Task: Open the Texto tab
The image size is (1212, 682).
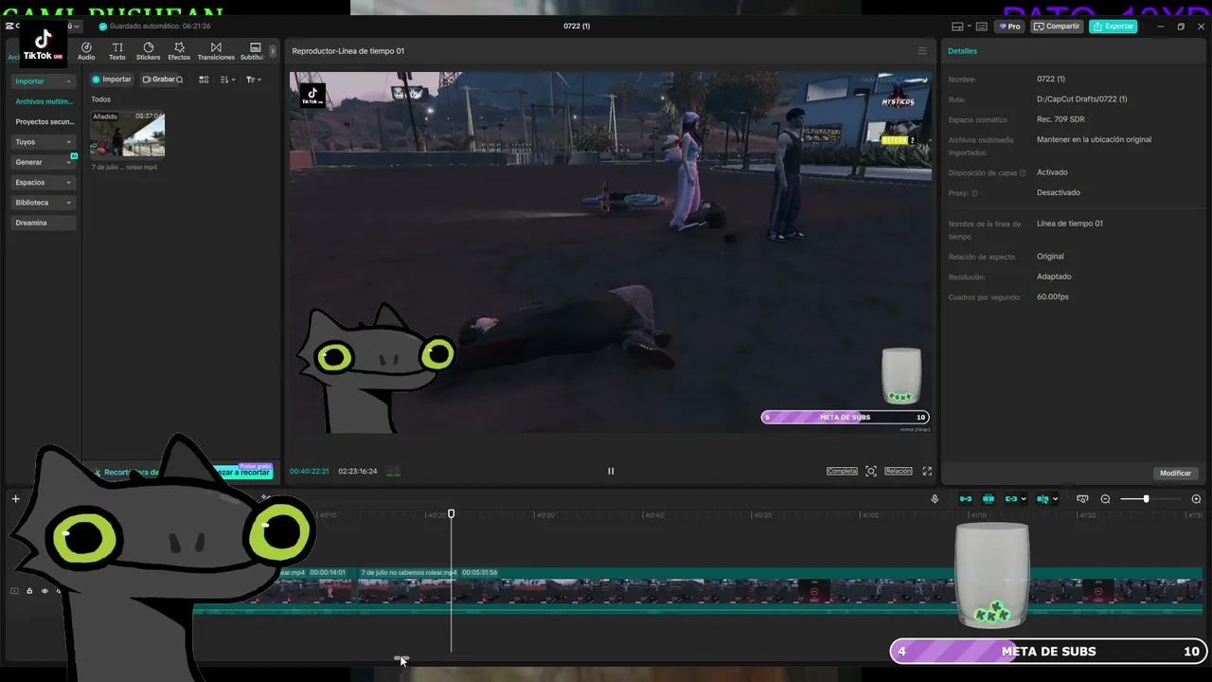Action: click(117, 51)
